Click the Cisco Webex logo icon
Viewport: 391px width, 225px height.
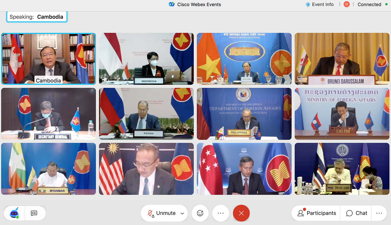pos(172,4)
